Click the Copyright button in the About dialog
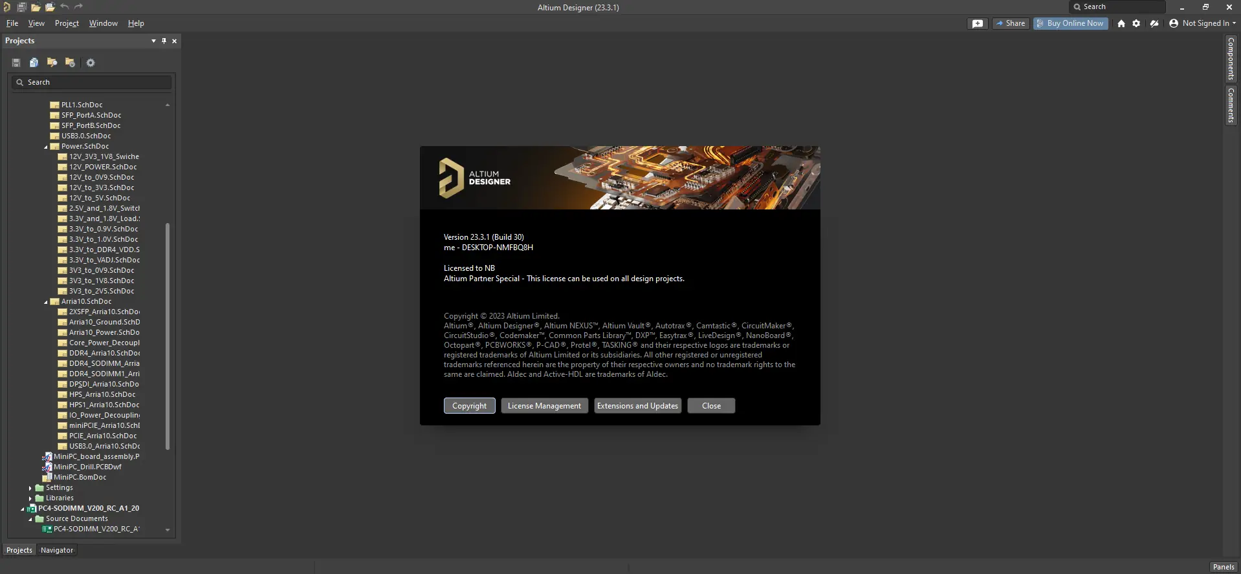This screenshot has height=574, width=1241. [470, 406]
